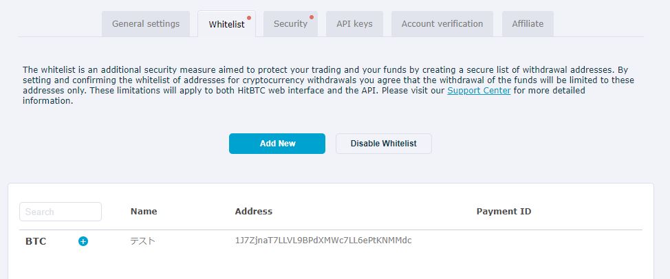
Task: Click the Disable Whitelist button
Action: (384, 144)
